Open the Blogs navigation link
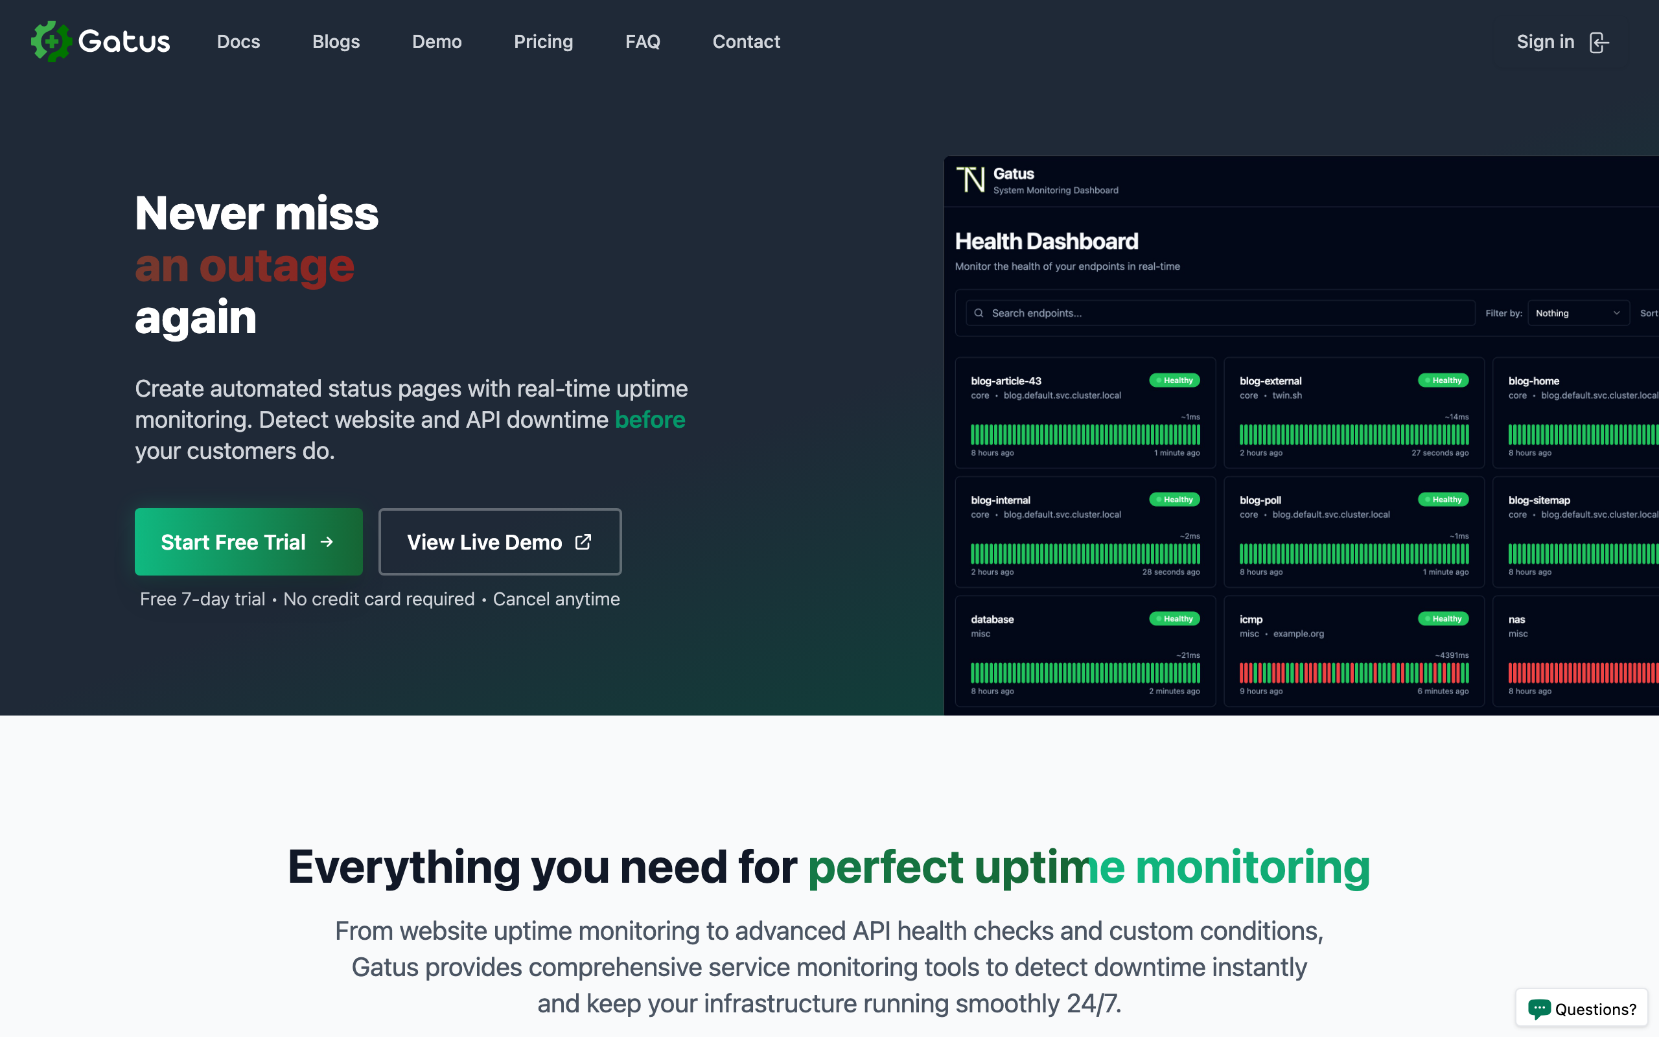 (x=336, y=42)
